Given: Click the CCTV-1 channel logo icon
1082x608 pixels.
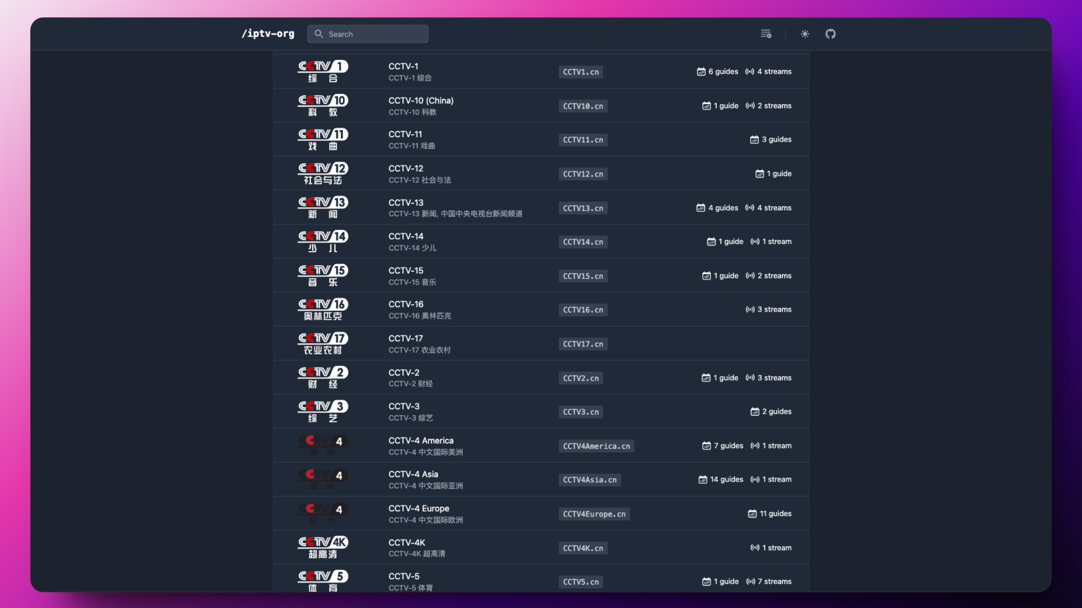Looking at the screenshot, I should coord(323,71).
